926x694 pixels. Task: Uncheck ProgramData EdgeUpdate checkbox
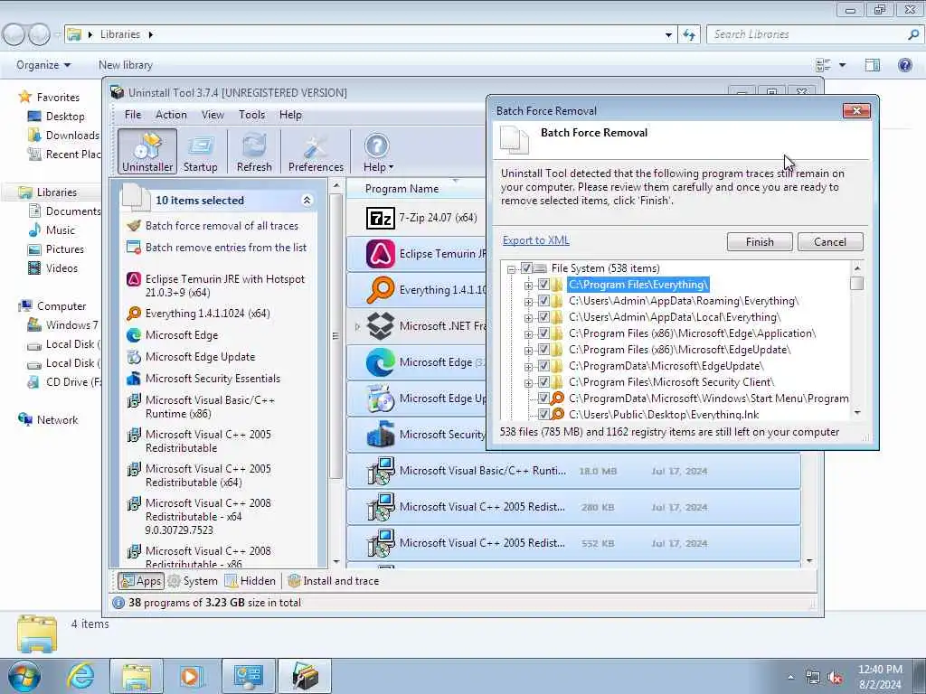pyautogui.click(x=543, y=366)
